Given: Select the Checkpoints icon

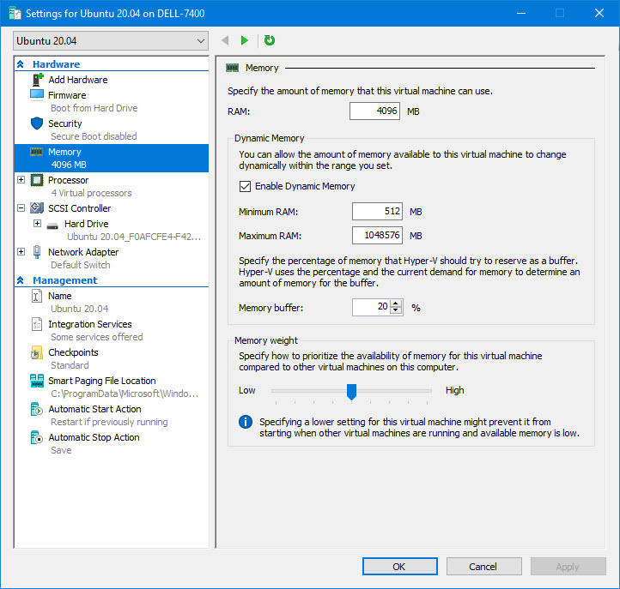Looking at the screenshot, I should tap(37, 352).
